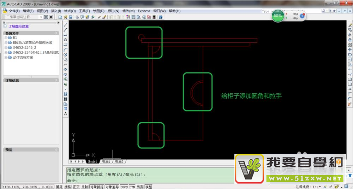The image size is (353, 189).
Task: Collapse the 详细信息 panel section
Action: (56, 80)
